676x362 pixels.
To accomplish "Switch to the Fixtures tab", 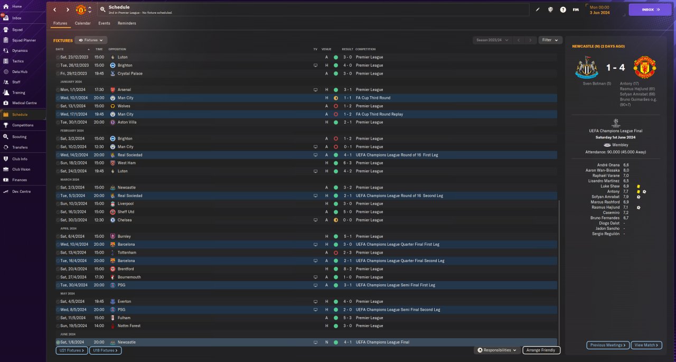I will point(60,23).
